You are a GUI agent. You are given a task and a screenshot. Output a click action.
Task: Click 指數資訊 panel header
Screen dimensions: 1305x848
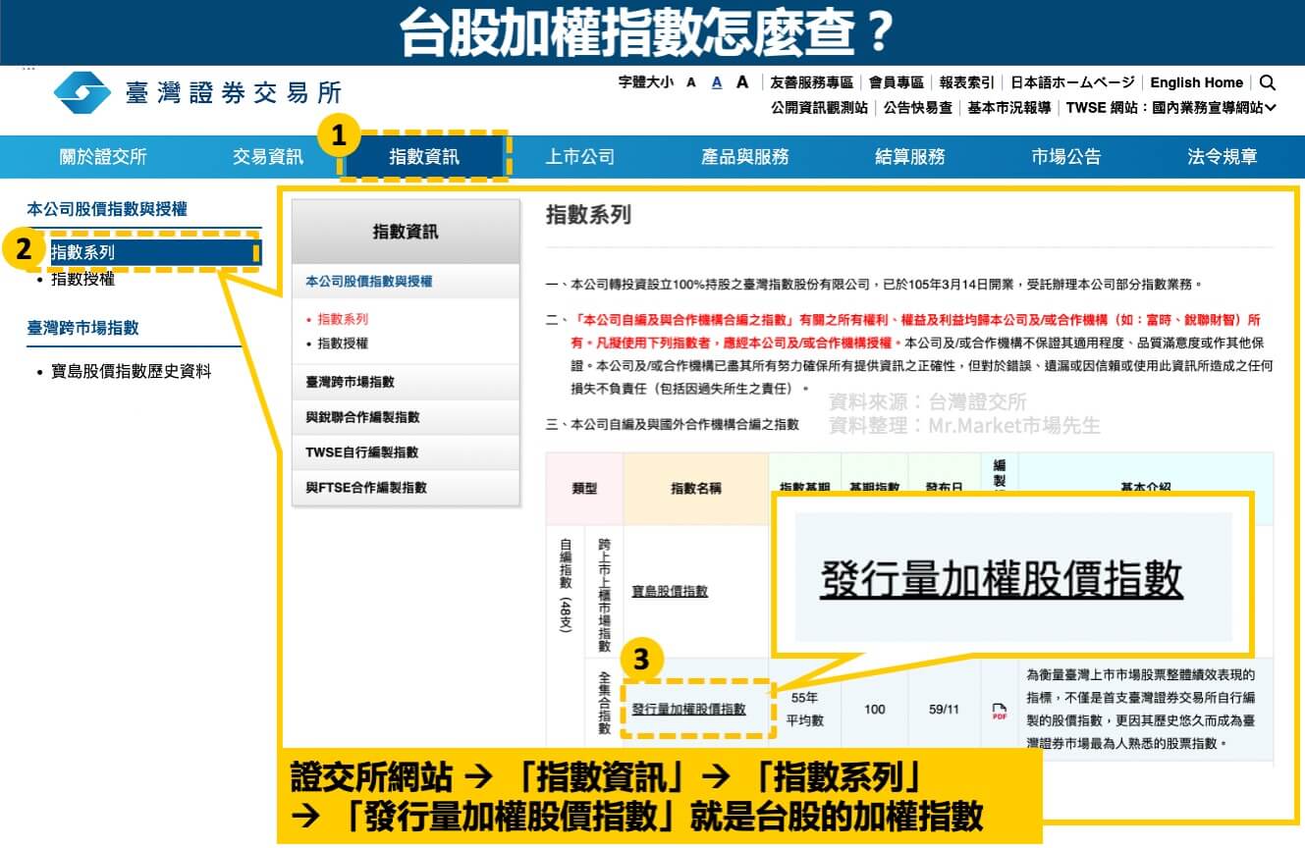click(x=406, y=233)
